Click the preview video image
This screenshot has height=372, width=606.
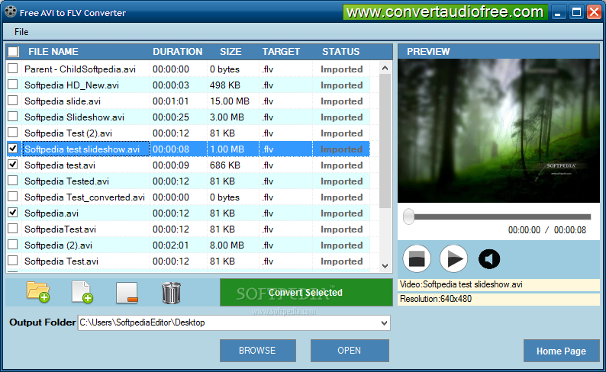tap(498, 130)
